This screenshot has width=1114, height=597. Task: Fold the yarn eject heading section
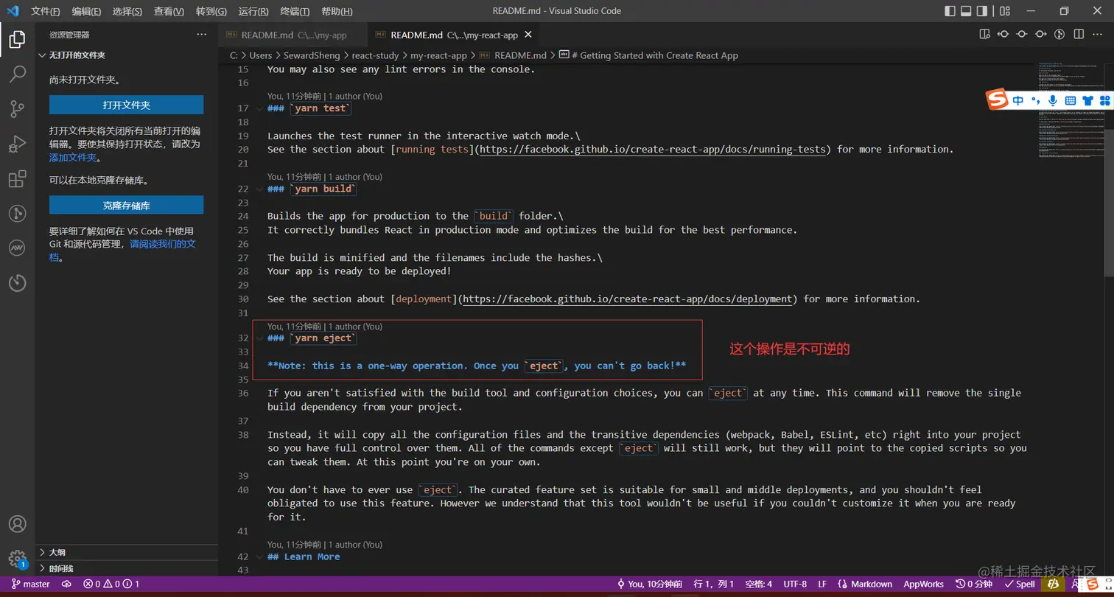[x=259, y=338]
